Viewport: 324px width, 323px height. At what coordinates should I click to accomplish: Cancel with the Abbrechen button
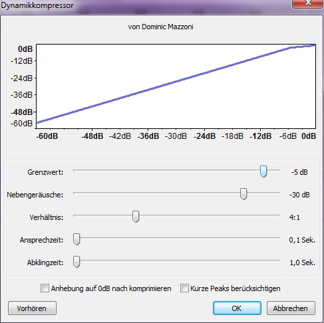tap(291, 308)
